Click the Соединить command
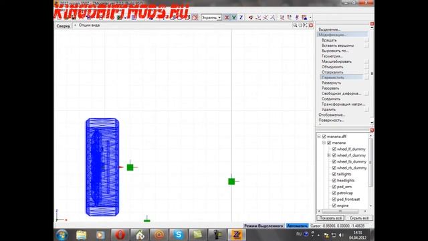This screenshot has height=241, width=428. pos(331,99)
